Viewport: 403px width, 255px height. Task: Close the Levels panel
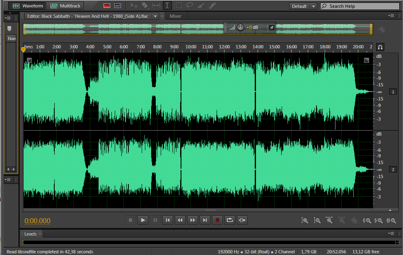click(40, 234)
